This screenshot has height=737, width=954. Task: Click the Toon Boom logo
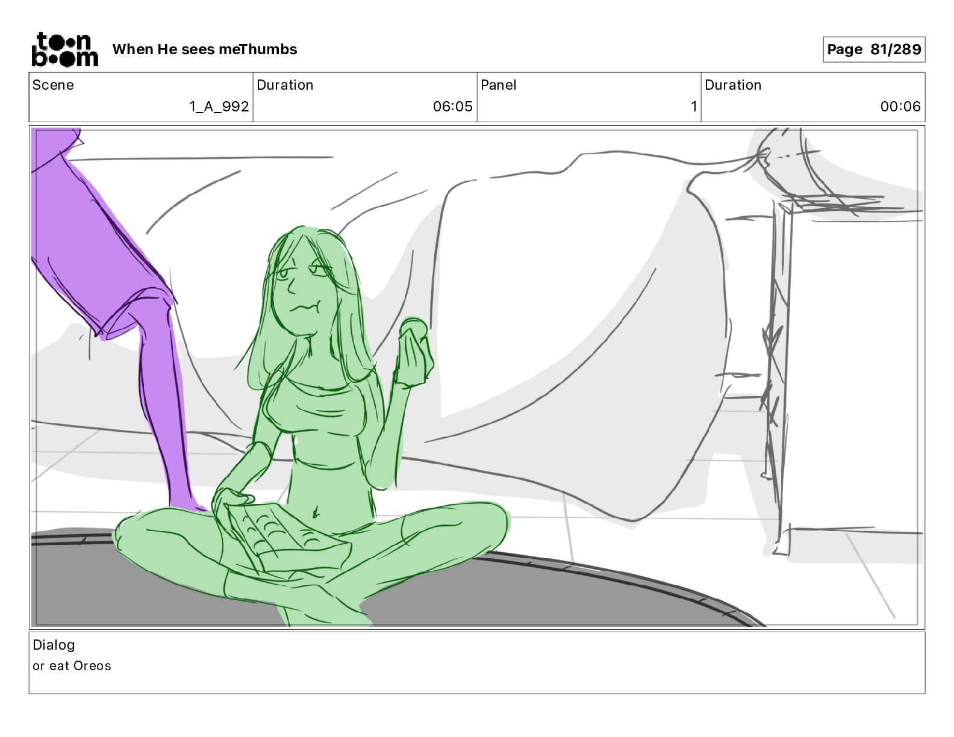coord(64,49)
